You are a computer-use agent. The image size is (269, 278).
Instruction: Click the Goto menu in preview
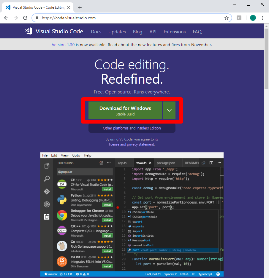tap(76, 155)
